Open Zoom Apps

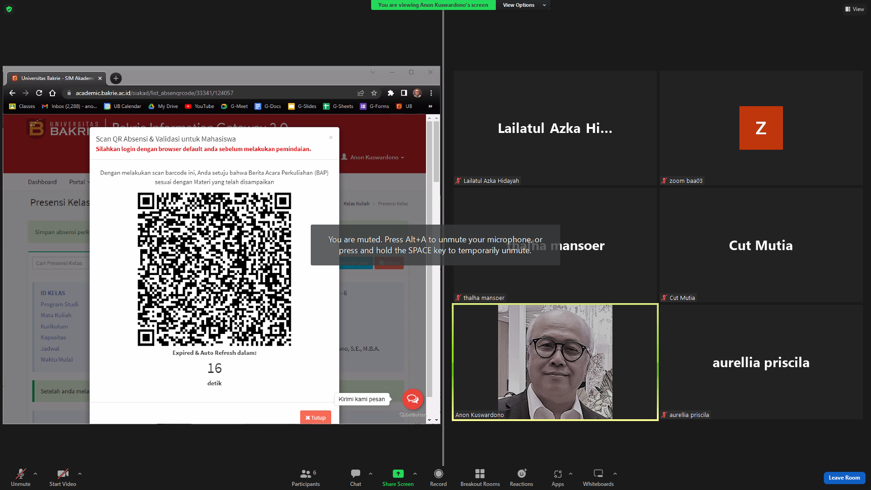(558, 477)
